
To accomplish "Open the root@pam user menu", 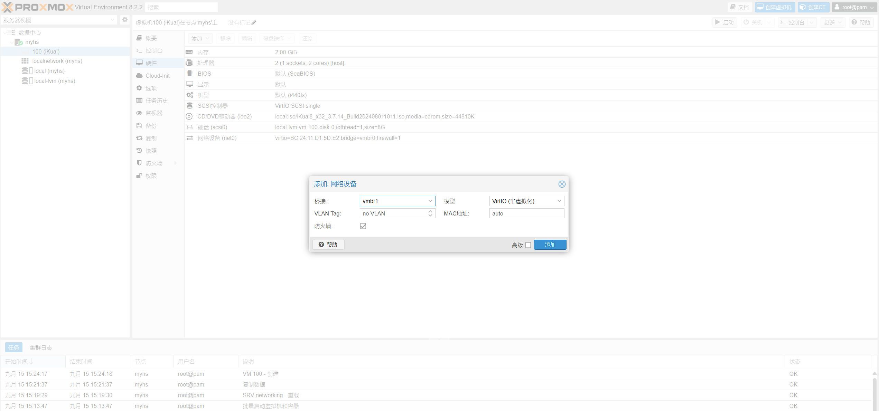I will point(854,7).
